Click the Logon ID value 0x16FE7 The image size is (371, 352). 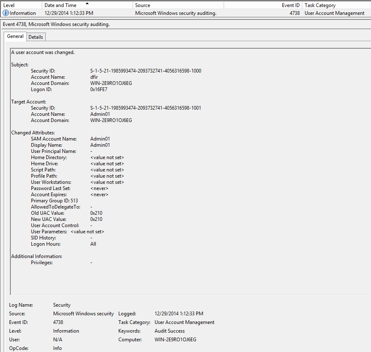click(99, 89)
